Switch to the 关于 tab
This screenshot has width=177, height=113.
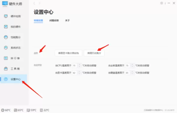(x=67, y=20)
